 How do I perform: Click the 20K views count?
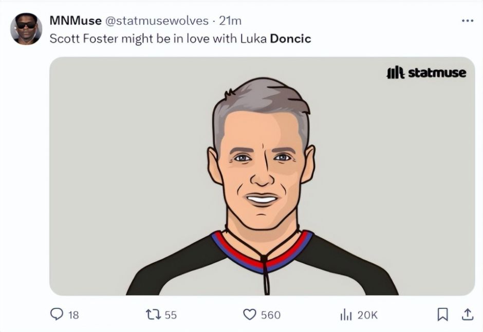[367, 315]
